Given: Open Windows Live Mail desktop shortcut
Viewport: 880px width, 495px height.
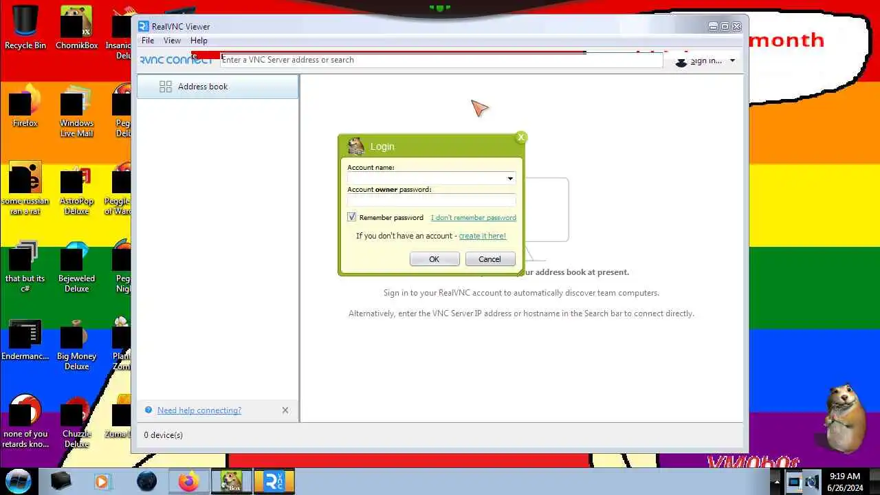Looking at the screenshot, I should 76,110.
